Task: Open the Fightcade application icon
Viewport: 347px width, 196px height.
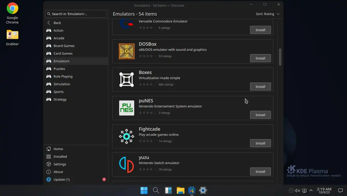Action: (127, 136)
